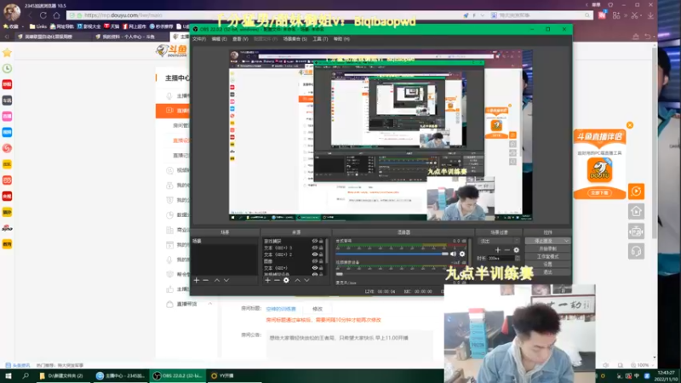Toggle the lock for 文本 (GDI+) 3 source
Viewport: 681px width, 383px height.
[321, 248]
